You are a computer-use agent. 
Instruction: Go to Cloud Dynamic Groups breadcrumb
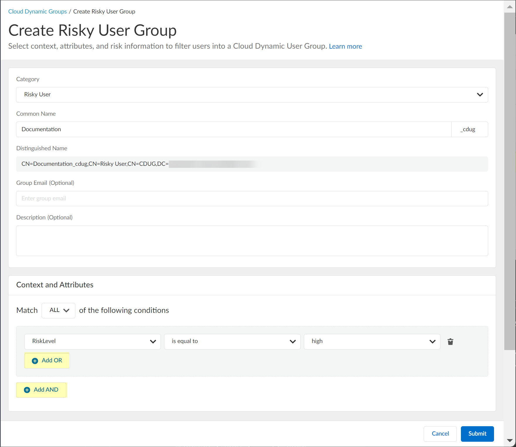click(38, 11)
